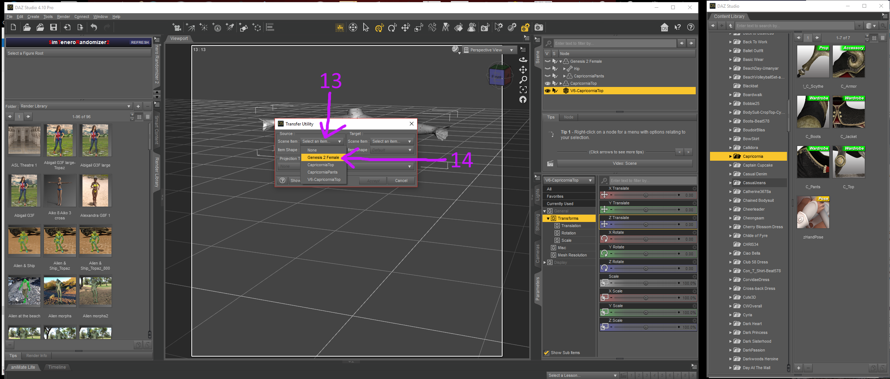The image size is (890, 379).
Task: Activate the Universal tool highlighted in yellow
Action: click(x=379, y=28)
